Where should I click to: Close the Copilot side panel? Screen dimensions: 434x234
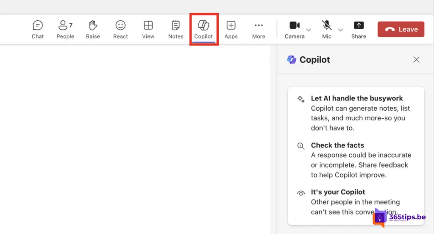tap(416, 60)
